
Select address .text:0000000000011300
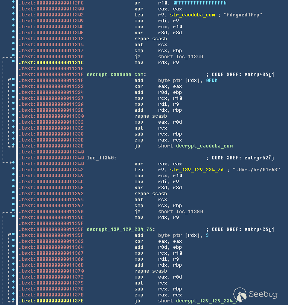pos(51,9)
